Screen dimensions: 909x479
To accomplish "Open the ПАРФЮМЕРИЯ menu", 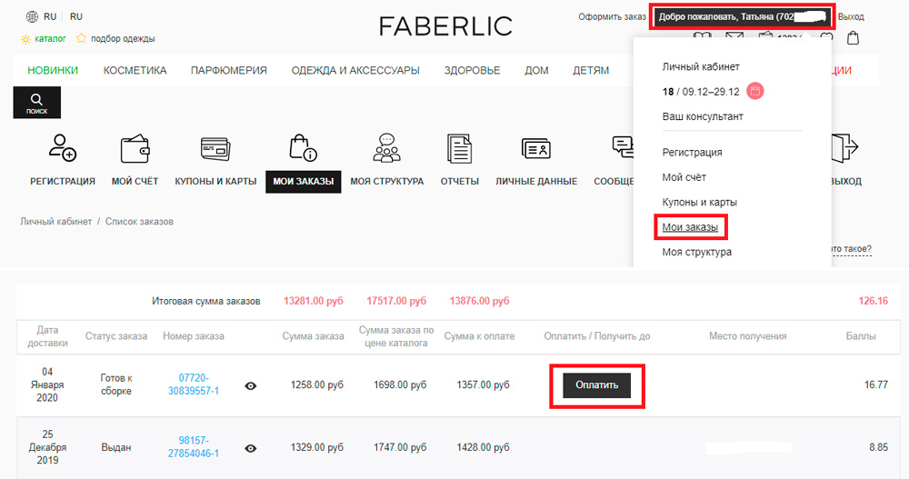I will (229, 70).
